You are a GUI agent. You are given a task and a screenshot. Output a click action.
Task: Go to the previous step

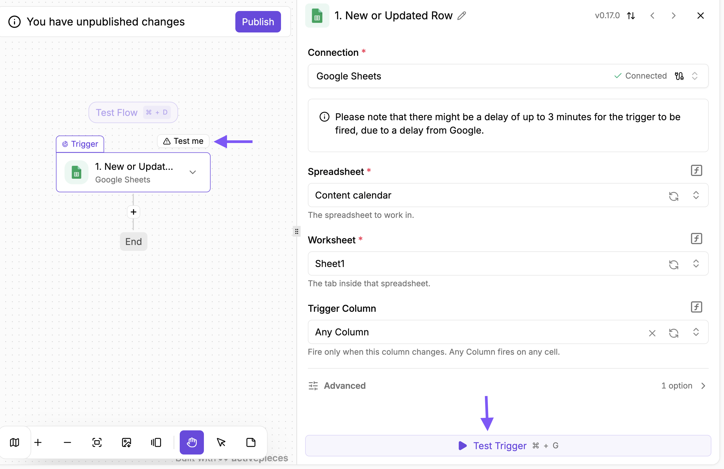(652, 16)
